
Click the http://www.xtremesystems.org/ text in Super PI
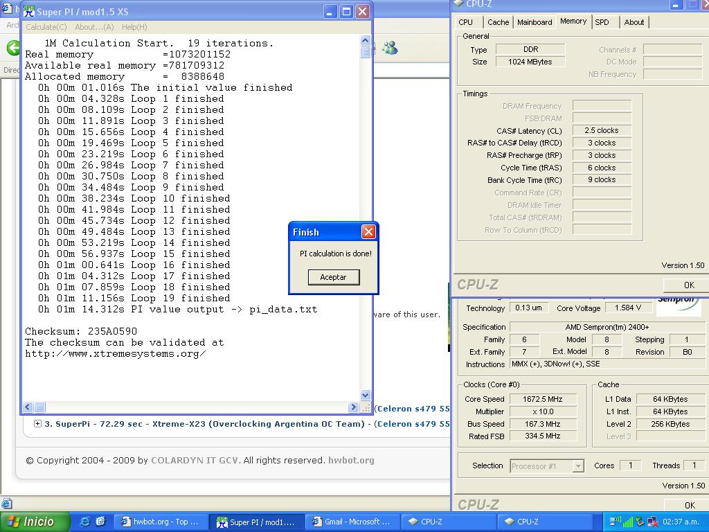point(116,354)
